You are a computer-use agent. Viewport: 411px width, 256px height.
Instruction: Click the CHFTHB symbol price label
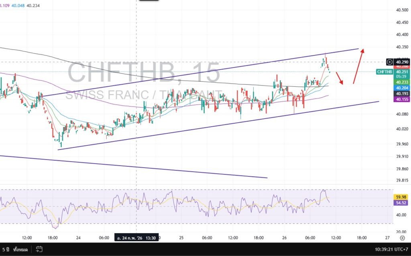[384, 72]
